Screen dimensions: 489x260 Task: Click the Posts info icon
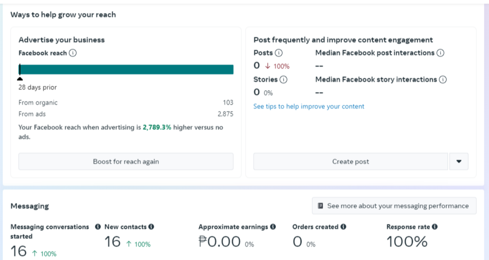tap(279, 53)
